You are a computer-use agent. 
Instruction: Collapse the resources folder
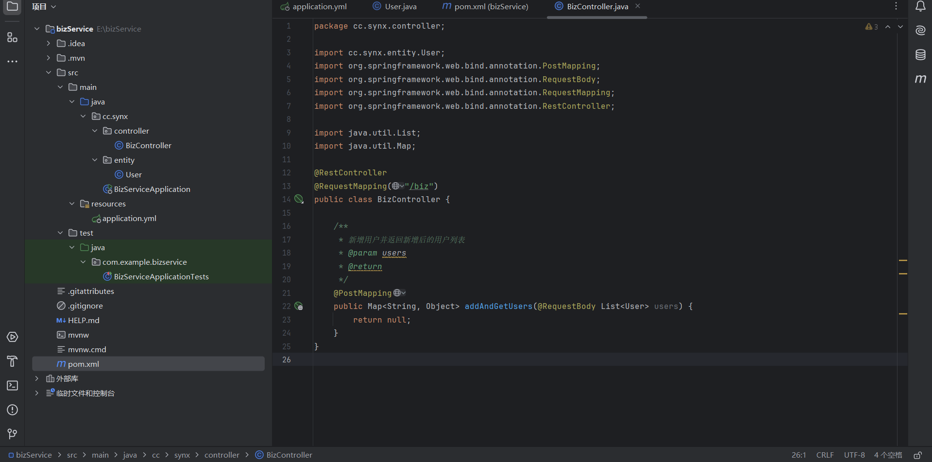click(x=72, y=204)
